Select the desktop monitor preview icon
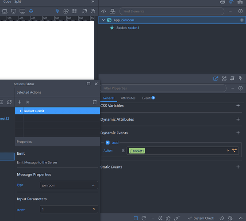Image resolution: width=246 pixels, height=221 pixels. [13, 11]
